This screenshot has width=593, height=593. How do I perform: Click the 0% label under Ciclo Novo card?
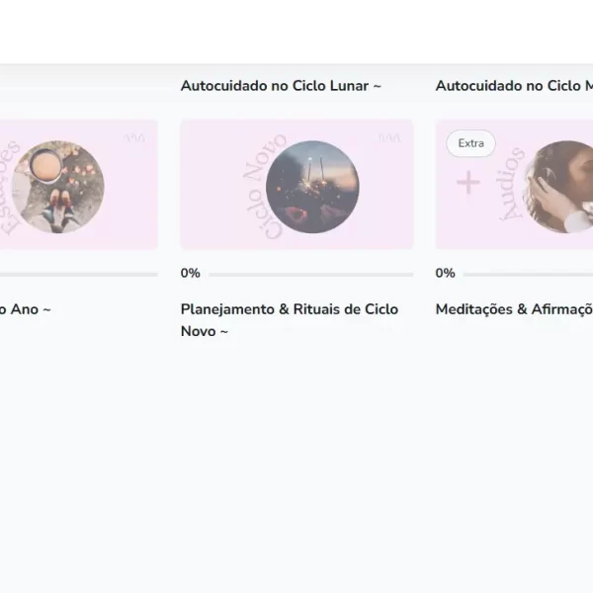tap(190, 273)
